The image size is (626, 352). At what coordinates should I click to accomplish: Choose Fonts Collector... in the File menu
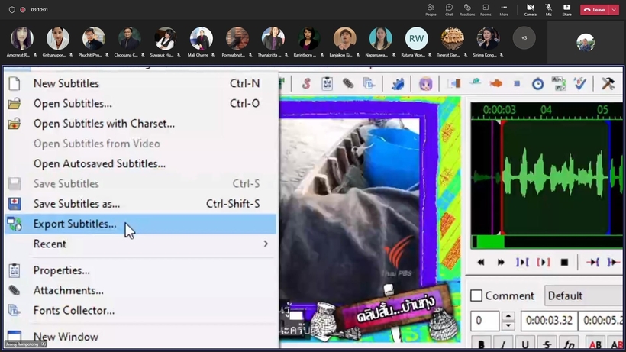140,311
